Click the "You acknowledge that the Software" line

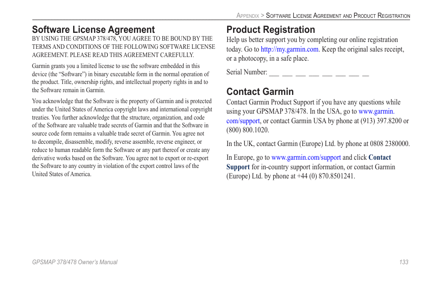pos(122,101)
